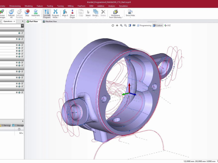Toggle the last operation's checkbox
218x163 pixels.
coord(22,92)
